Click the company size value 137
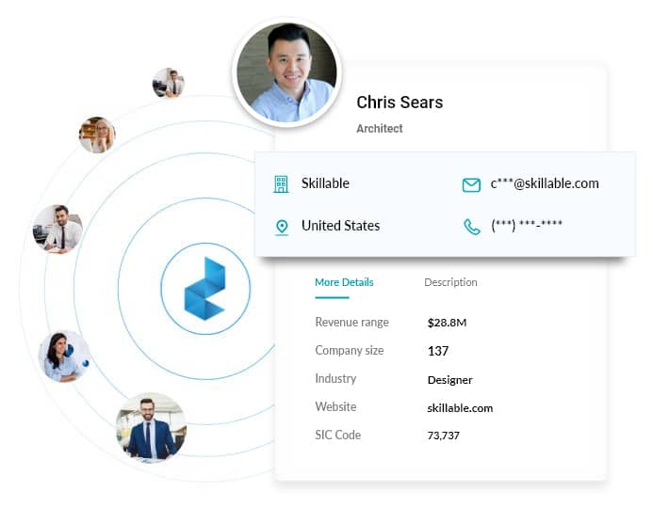Image resolution: width=653 pixels, height=507 pixels. 438,351
